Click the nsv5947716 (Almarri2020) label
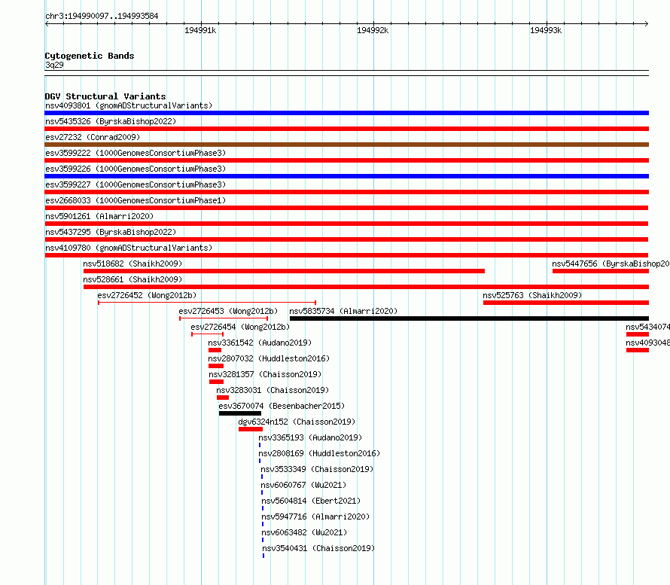This screenshot has height=585, width=670. 315,516
